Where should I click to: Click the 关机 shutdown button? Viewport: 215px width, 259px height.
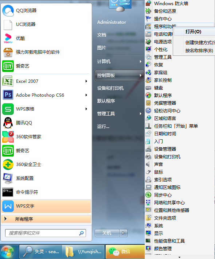[x=107, y=233]
